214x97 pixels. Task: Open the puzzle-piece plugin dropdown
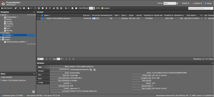[x=29, y=8]
